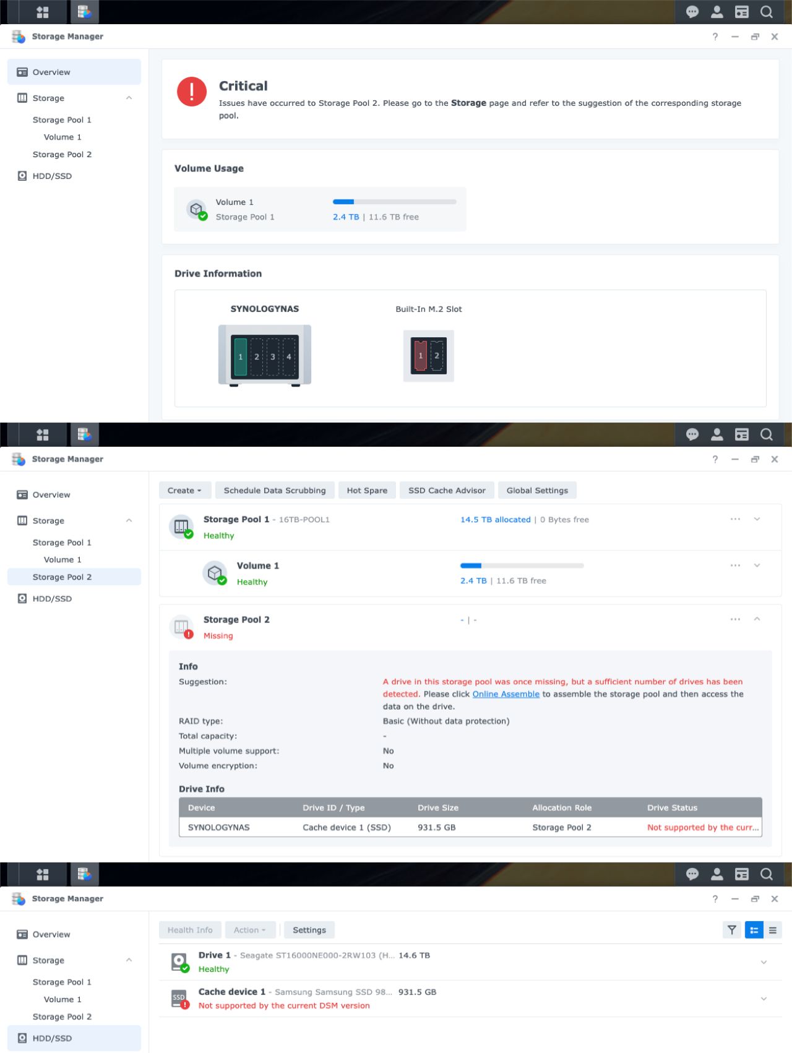Click "Cache device 1 (SSD)" table cell
Image resolution: width=792 pixels, height=1053 pixels.
click(346, 827)
